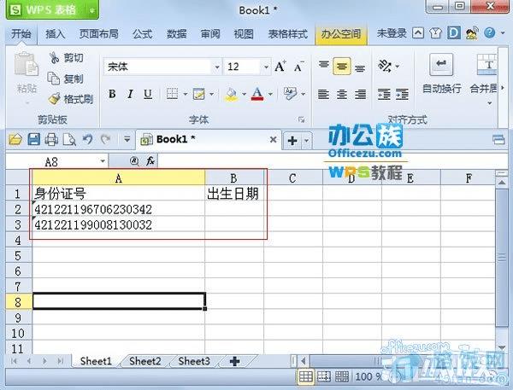Open the 审阅 ribbon tab
The width and height of the screenshot is (513, 390).
coord(210,33)
